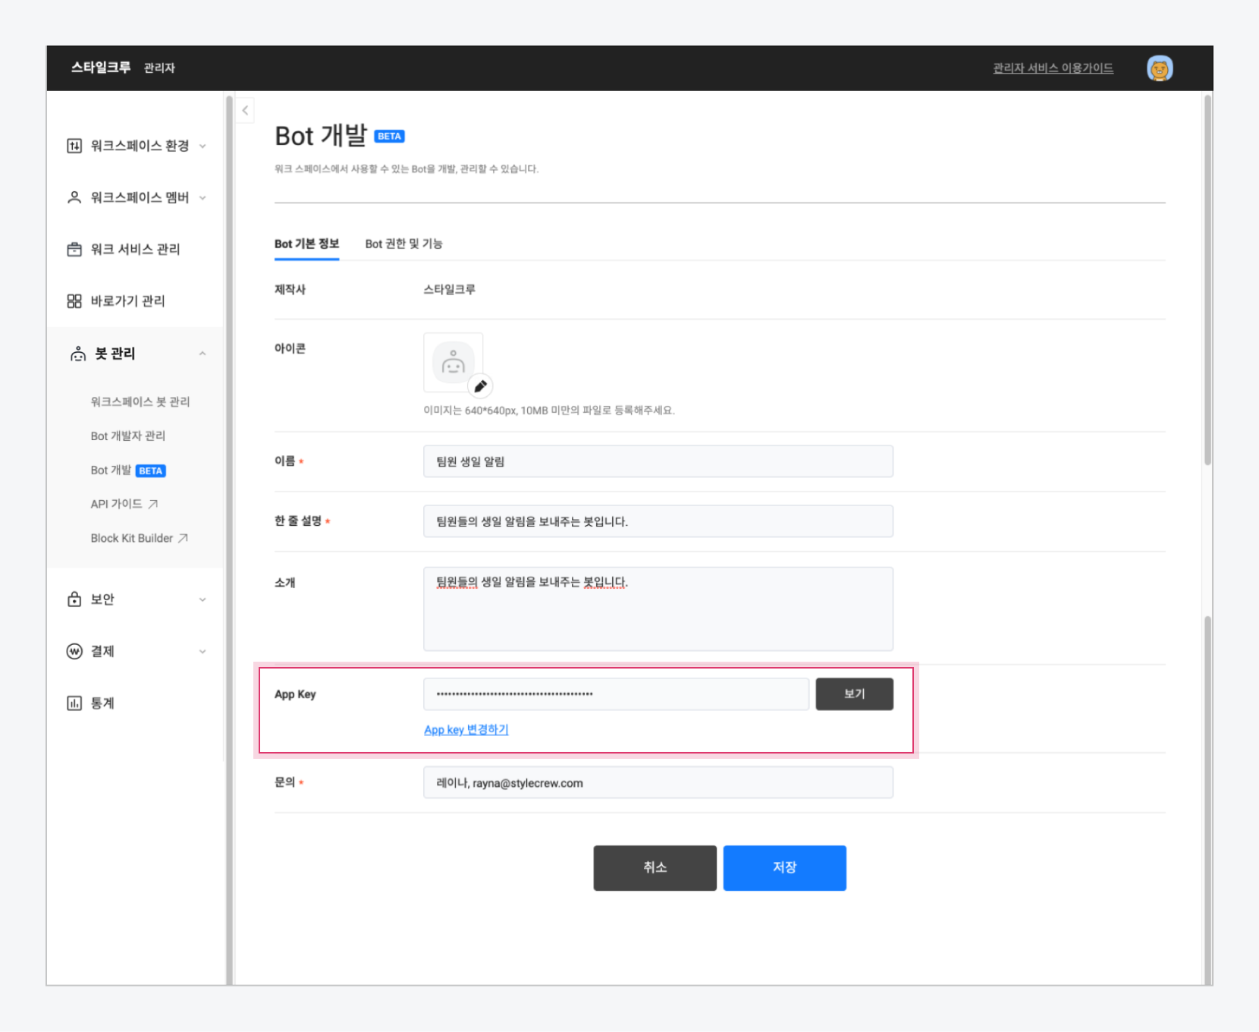This screenshot has width=1259, height=1032.
Task: Switch to Bot 권한 및 기능 tab
Action: [x=403, y=244]
